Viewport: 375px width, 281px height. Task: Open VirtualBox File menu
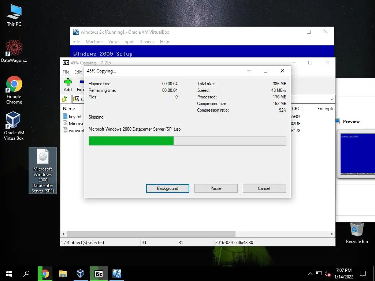tap(77, 42)
